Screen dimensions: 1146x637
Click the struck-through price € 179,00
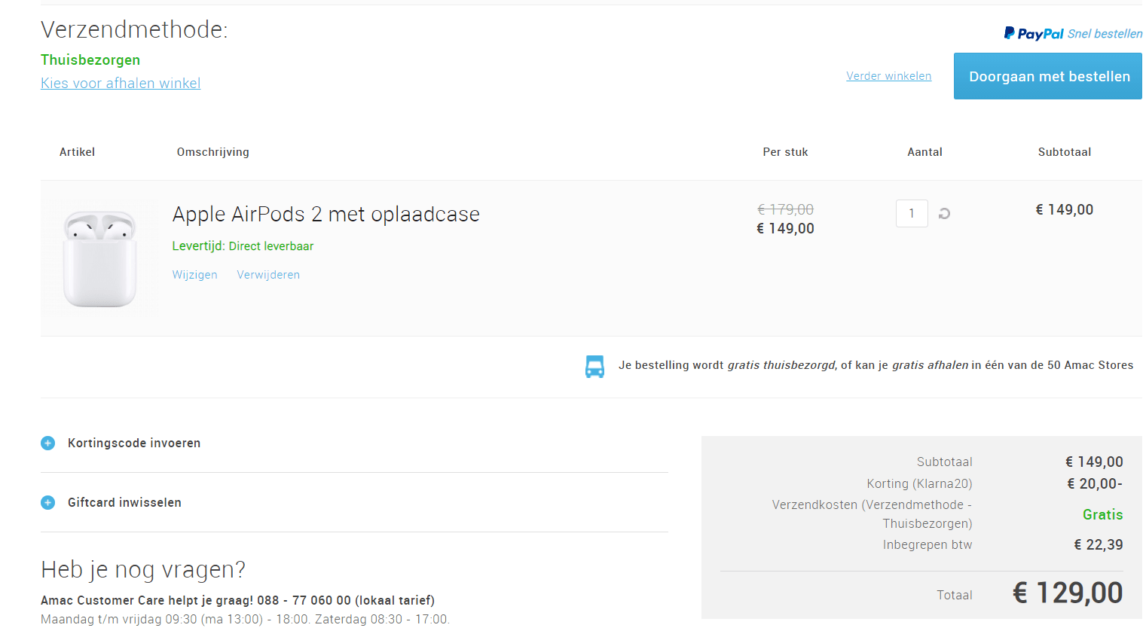click(x=785, y=209)
